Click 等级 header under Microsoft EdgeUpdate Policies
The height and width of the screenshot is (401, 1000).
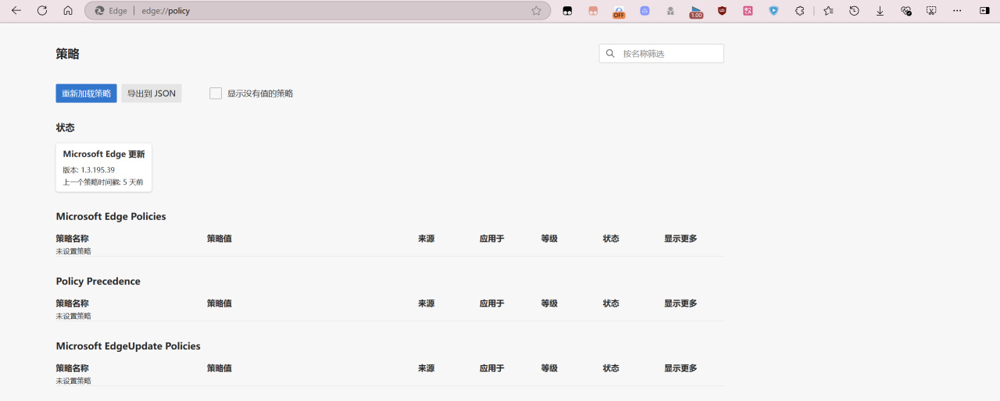click(x=549, y=368)
